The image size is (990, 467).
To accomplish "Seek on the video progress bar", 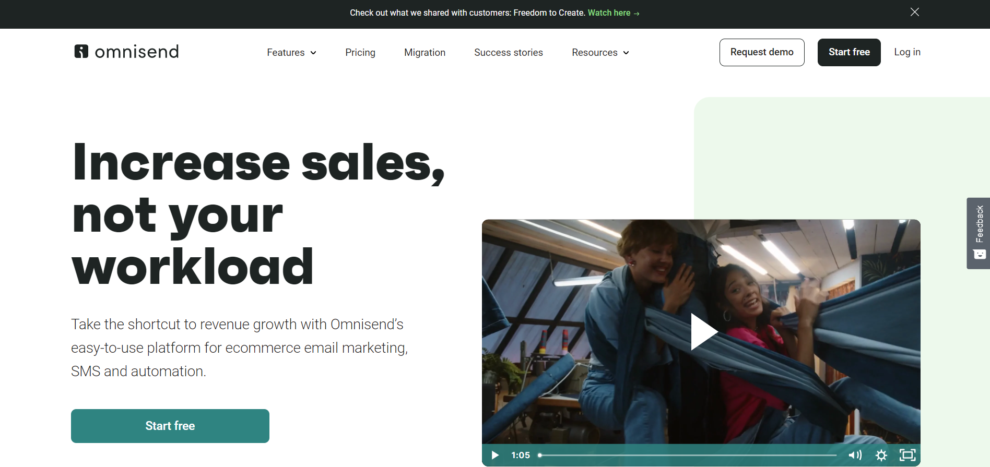I will pyautogui.click(x=687, y=455).
